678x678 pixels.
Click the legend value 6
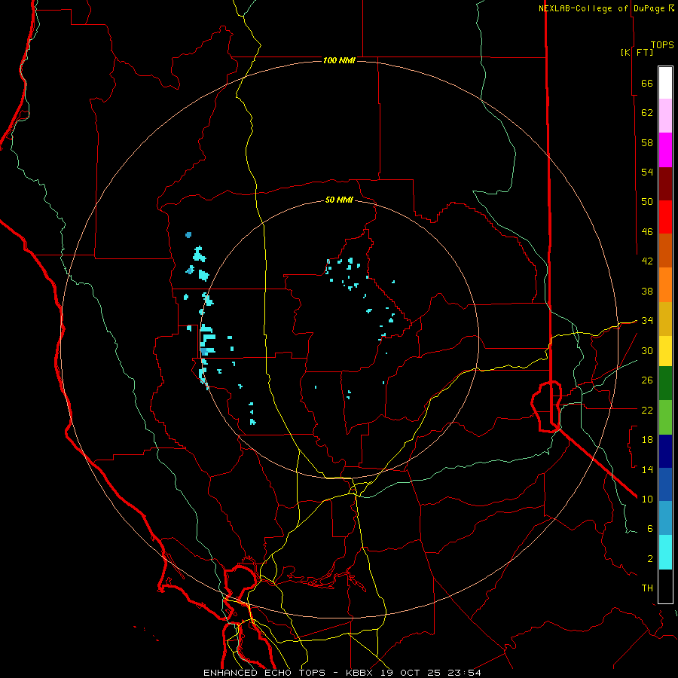[x=650, y=528]
